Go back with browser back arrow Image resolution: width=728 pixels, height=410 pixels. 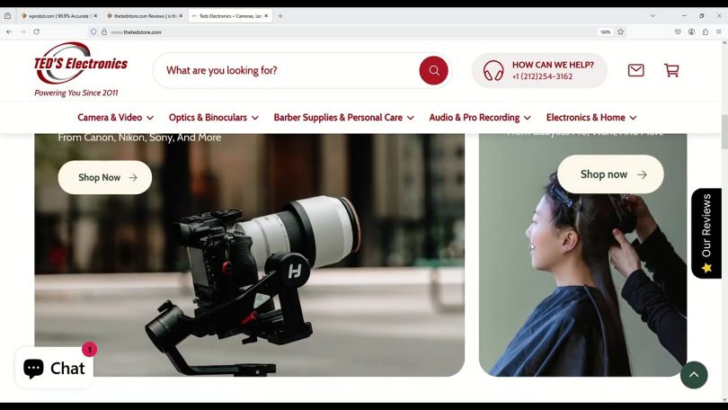point(9,32)
